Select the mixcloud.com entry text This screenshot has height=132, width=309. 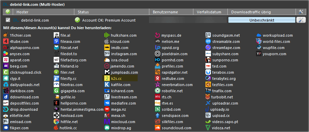tap(123, 122)
